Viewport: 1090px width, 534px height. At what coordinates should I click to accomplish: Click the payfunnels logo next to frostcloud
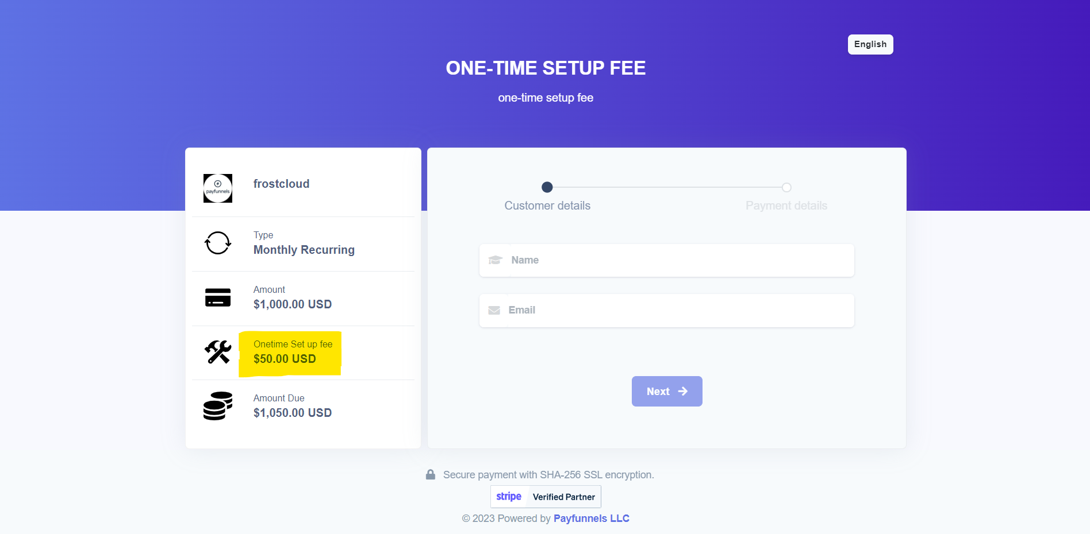click(x=217, y=188)
